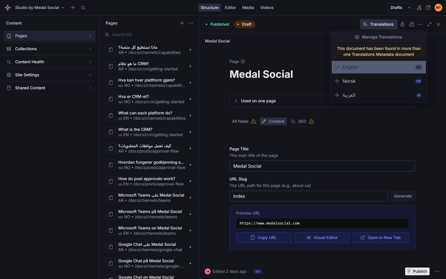Open Shared Content in Content list
Image resolution: width=446 pixels, height=279 pixels.
click(x=49, y=88)
